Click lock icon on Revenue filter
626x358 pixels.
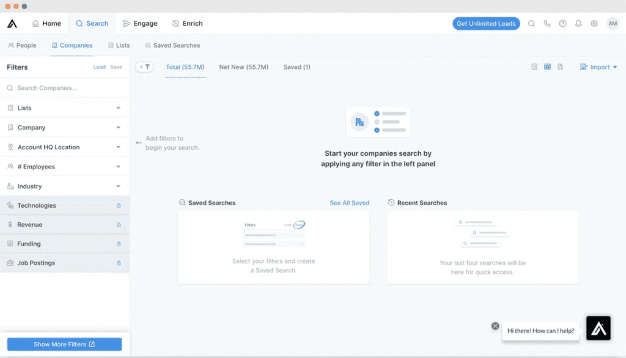click(x=119, y=225)
